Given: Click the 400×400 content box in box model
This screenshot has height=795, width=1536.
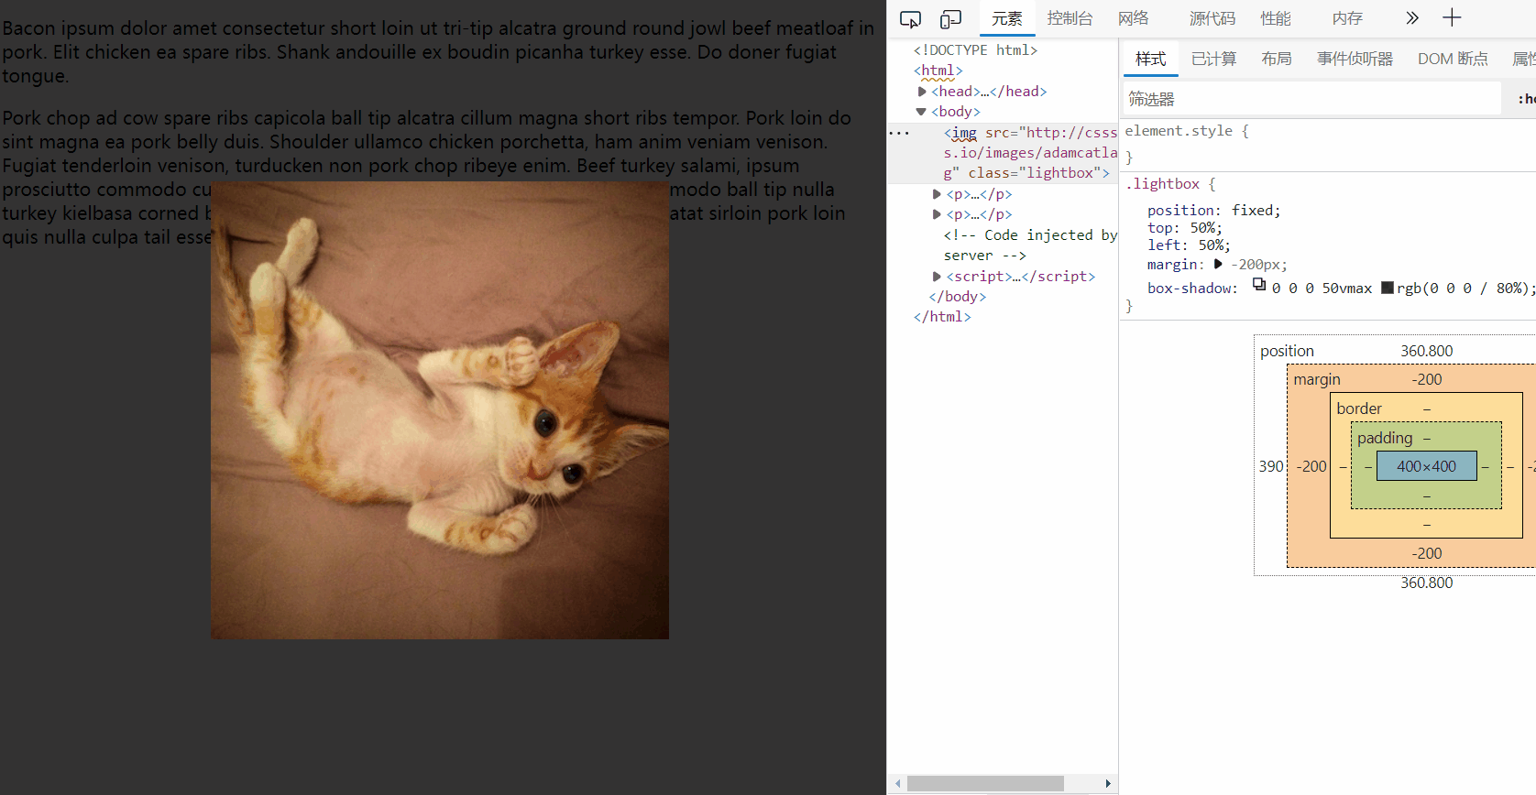Looking at the screenshot, I should (1426, 466).
